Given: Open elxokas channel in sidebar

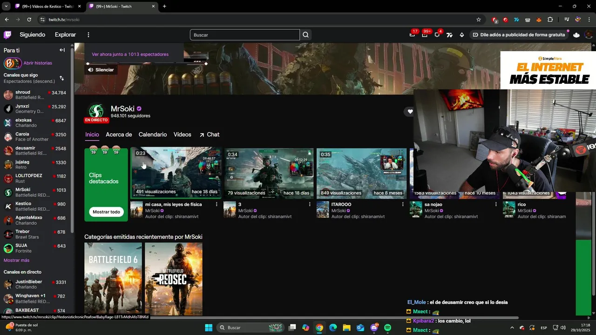Looking at the screenshot, I should (35, 123).
